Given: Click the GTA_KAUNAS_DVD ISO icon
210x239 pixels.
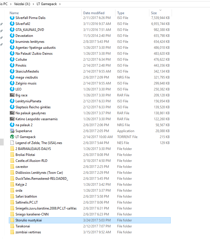Looking at the screenshot, I should (12, 30).
